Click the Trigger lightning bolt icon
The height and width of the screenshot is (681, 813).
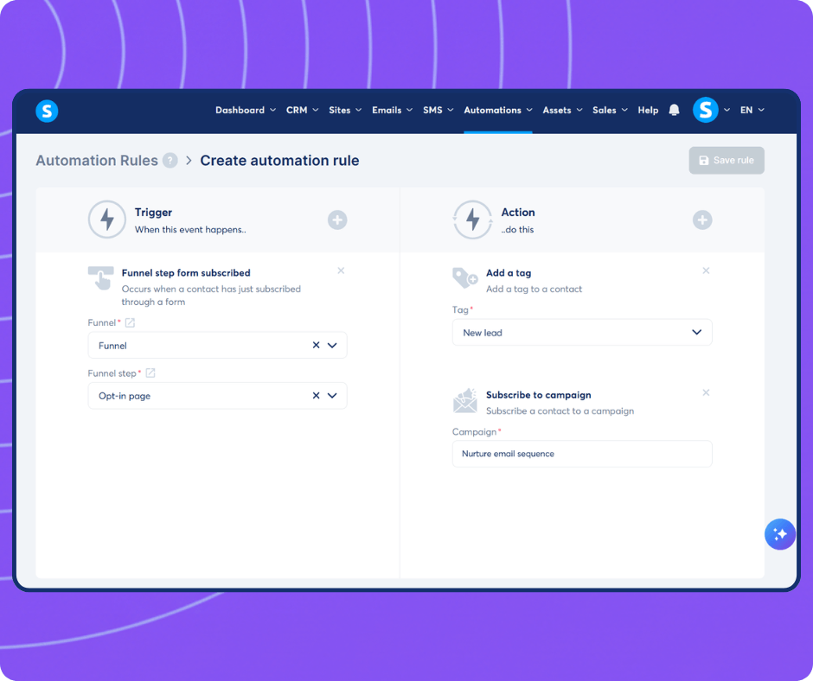(106, 220)
